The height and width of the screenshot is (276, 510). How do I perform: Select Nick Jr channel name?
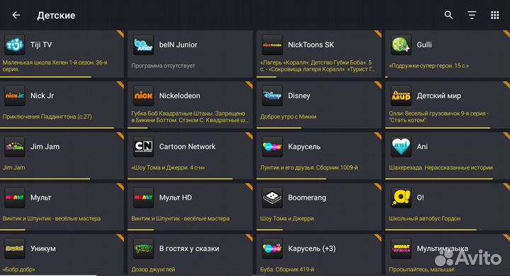click(x=42, y=96)
